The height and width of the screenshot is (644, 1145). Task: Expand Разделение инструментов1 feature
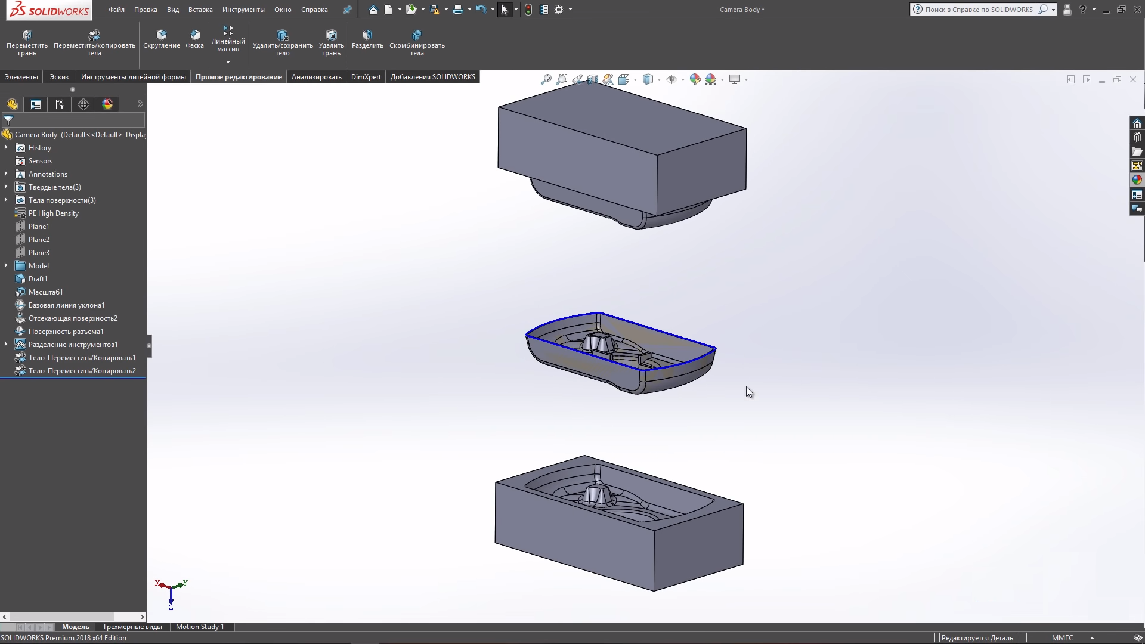point(6,344)
